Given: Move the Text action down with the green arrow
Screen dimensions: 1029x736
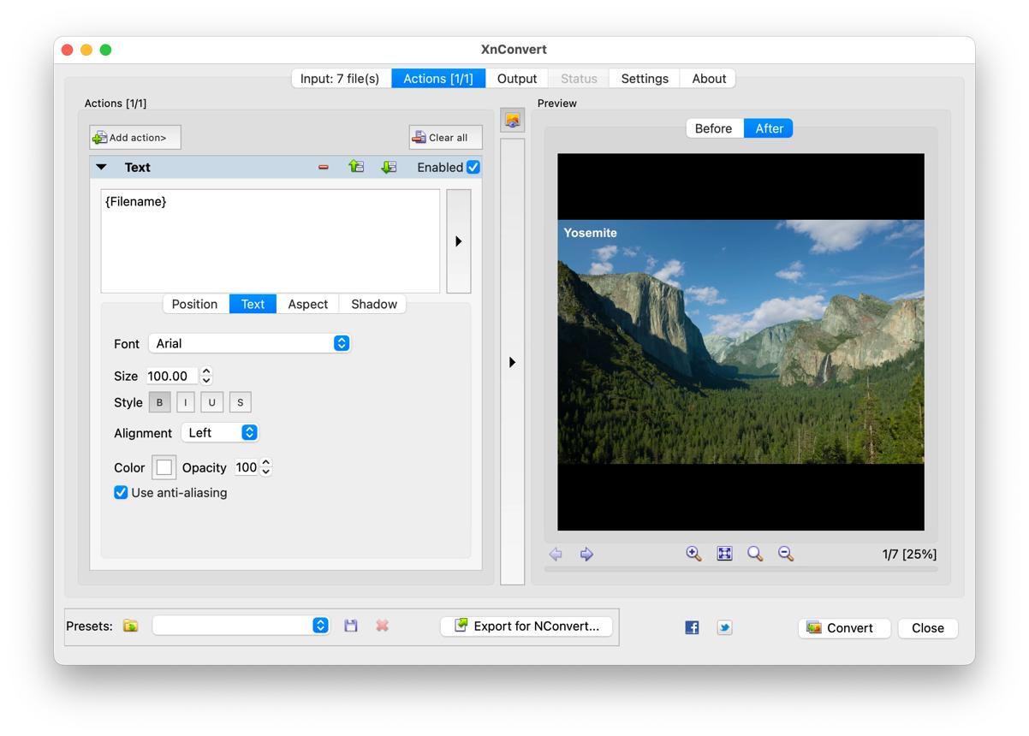Looking at the screenshot, I should (389, 167).
